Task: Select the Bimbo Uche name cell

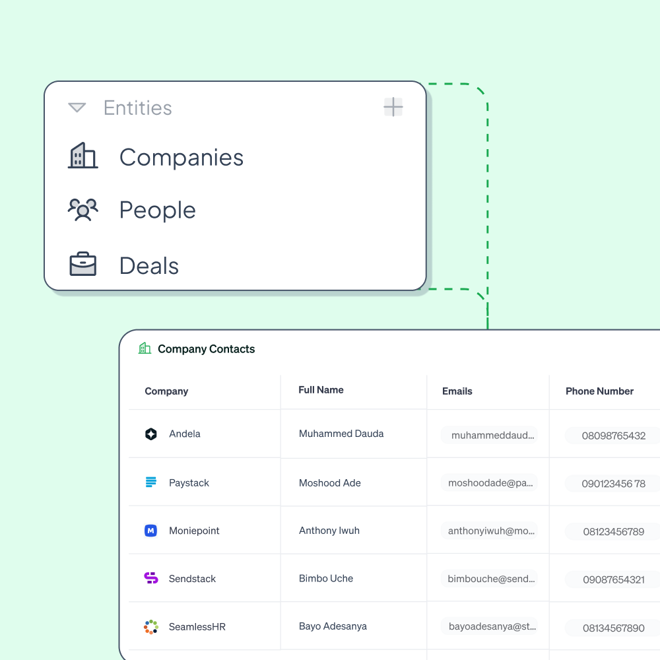Action: [326, 578]
